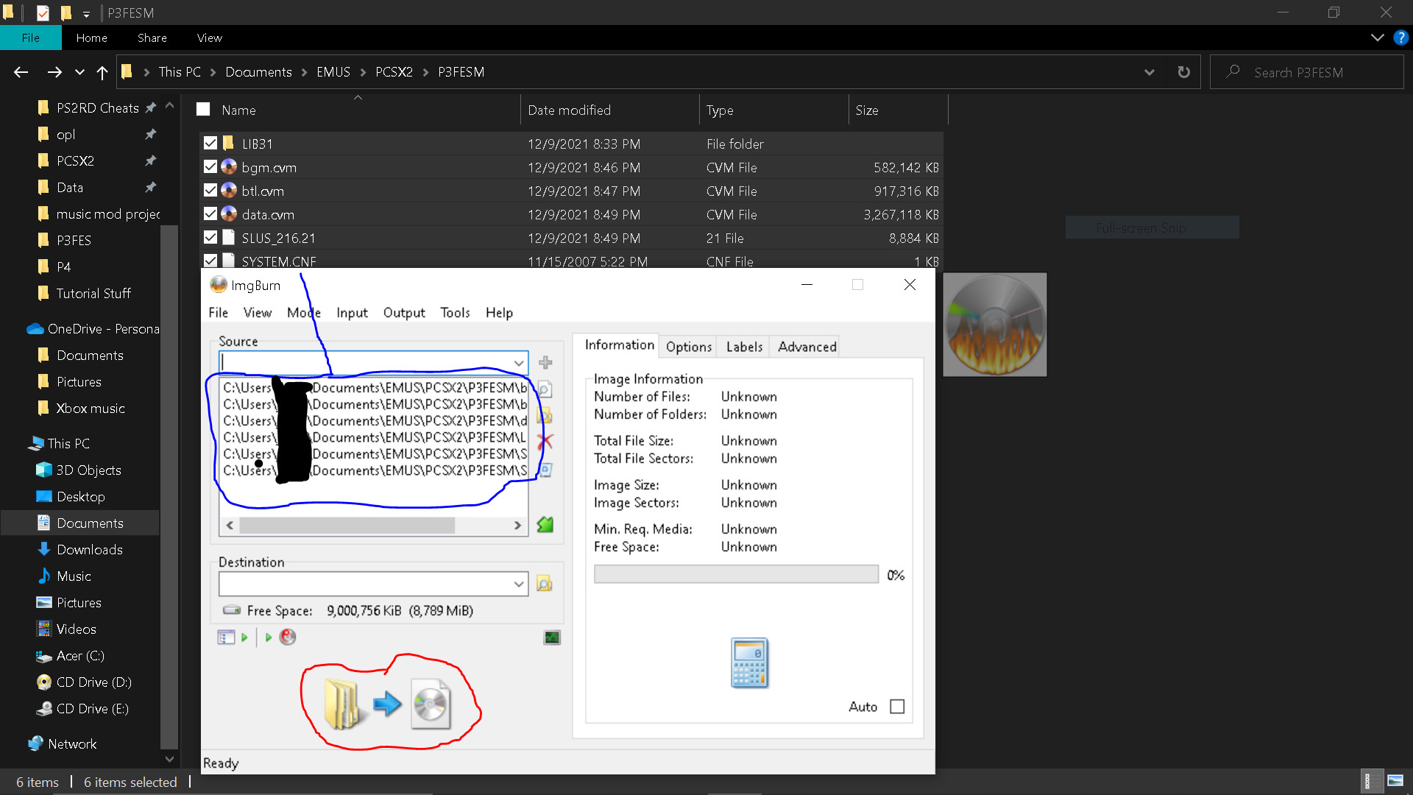Click the queue add icon next to source

[545, 362]
